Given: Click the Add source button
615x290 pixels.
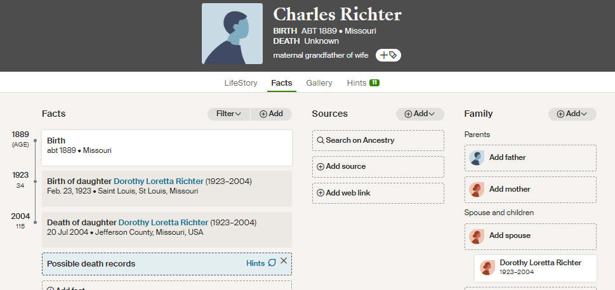Looking at the screenshot, I should click(x=378, y=167).
